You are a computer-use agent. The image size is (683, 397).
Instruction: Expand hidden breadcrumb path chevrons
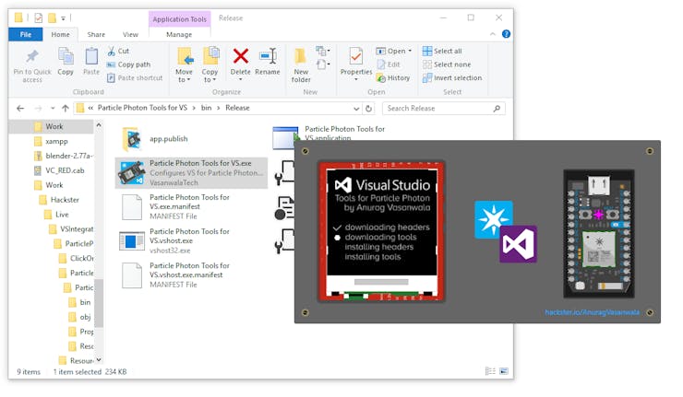point(90,109)
